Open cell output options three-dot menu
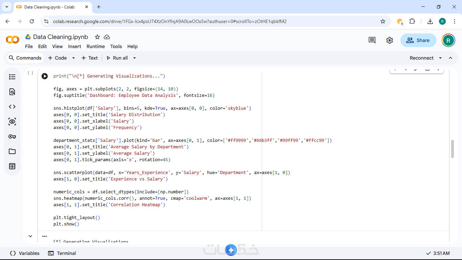 click(x=45, y=236)
